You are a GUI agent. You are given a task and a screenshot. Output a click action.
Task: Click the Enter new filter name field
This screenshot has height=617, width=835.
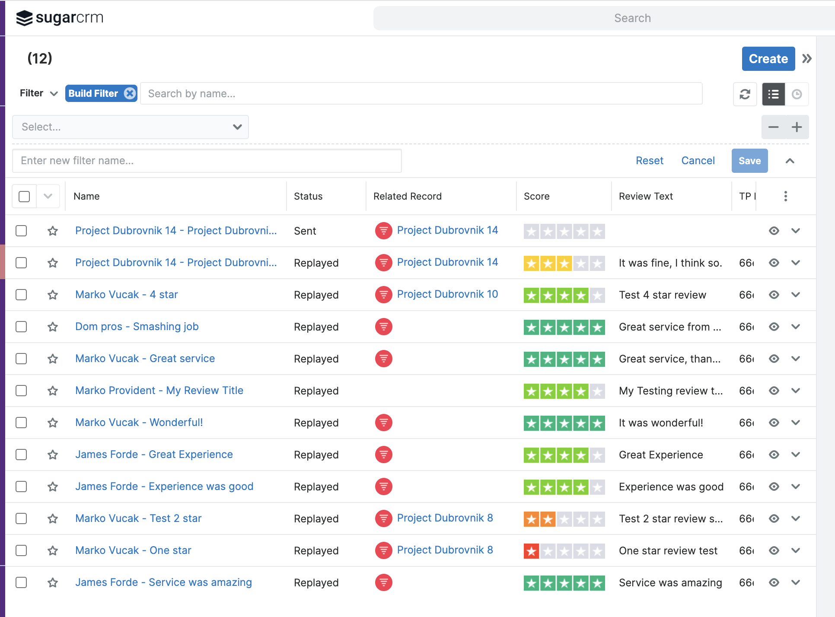(x=207, y=161)
